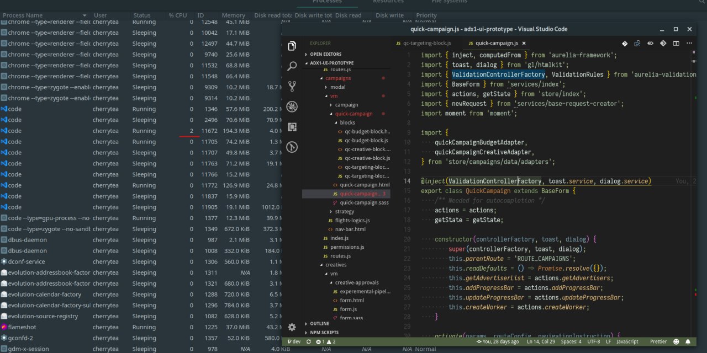Viewport: 707px width, 353px height.
Task: Sort by Memory column in System Monitor
Action: [234, 15]
